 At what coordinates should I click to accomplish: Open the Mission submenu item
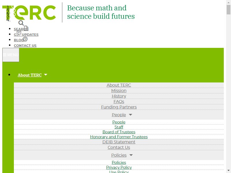119,91
